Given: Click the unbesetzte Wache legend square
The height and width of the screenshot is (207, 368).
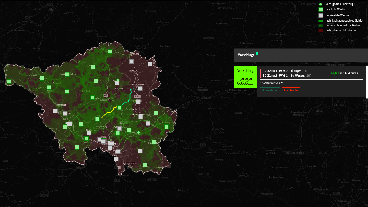Looking at the screenshot, I should tap(321, 15).
